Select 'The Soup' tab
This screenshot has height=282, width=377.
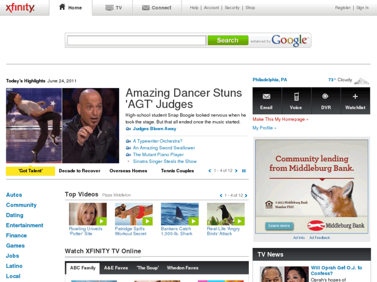pyautogui.click(x=148, y=268)
